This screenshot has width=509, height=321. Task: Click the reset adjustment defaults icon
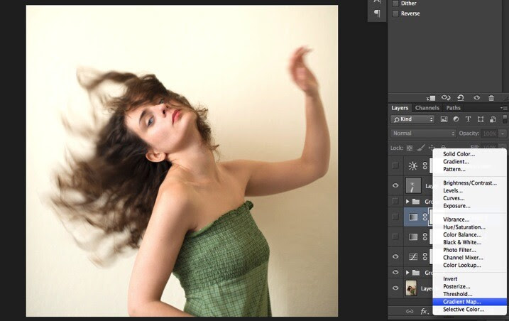[460, 97]
